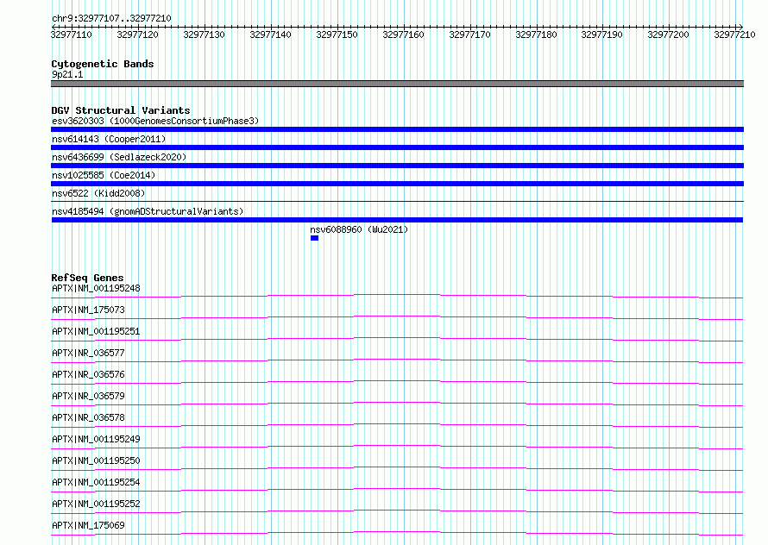Click blue bar under nsv4185494
The width and height of the screenshot is (768, 545).
click(x=397, y=220)
